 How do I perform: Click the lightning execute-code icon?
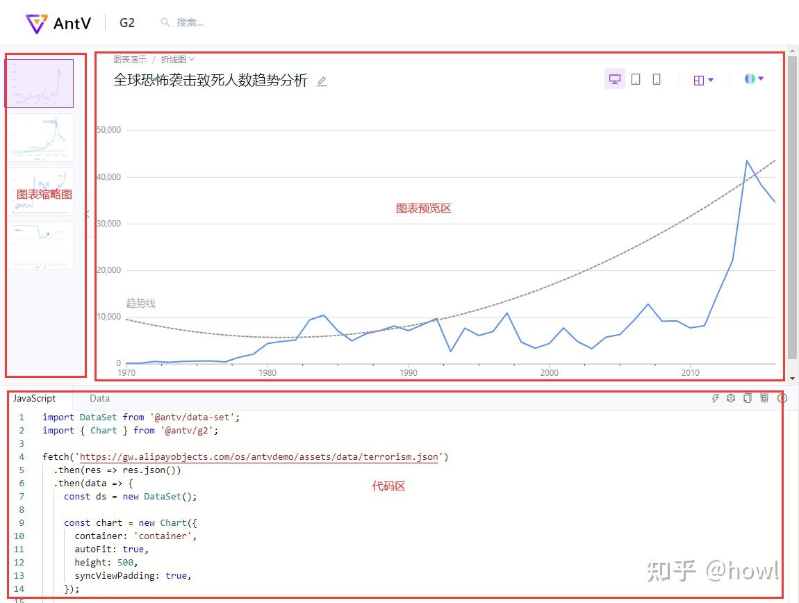(716, 398)
